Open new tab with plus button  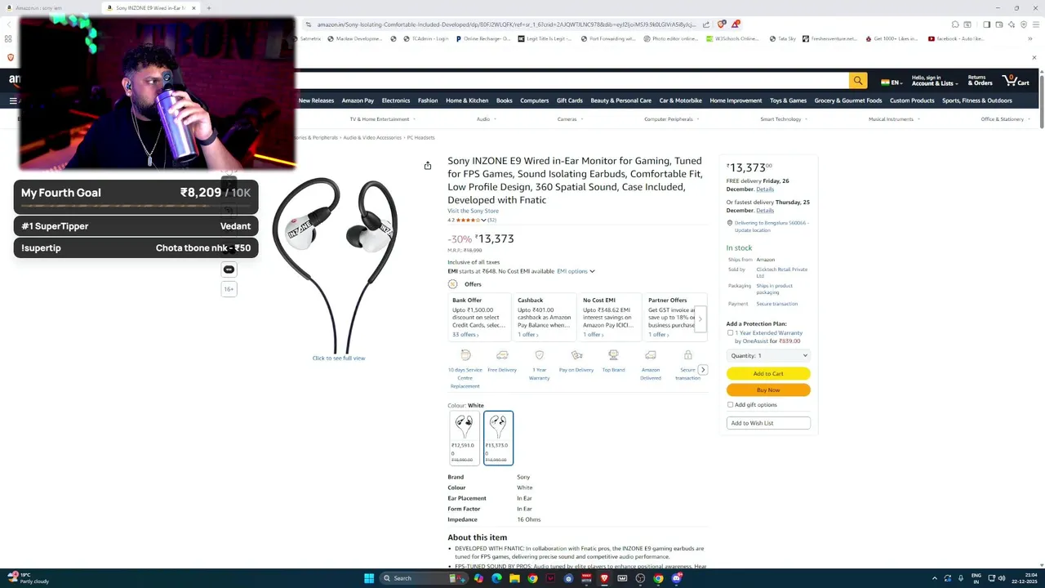point(209,8)
